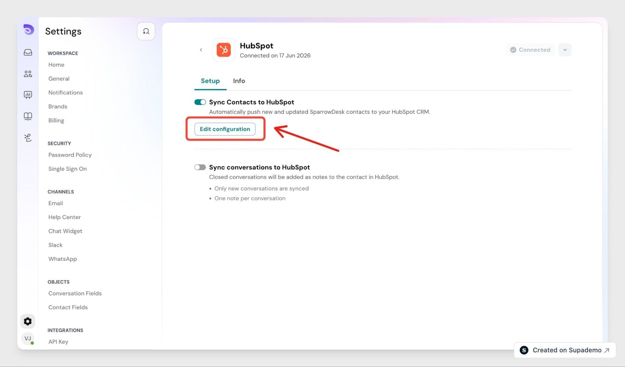Click the Connected status badge
Screen dimensions: 625x367
coord(530,50)
